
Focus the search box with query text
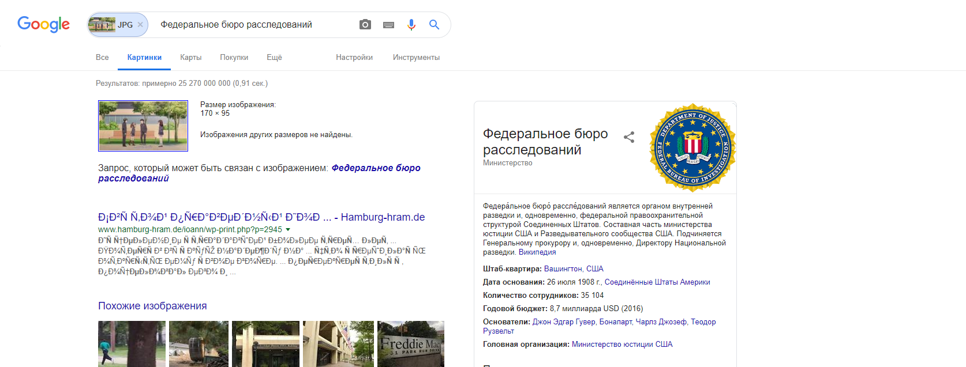click(x=254, y=25)
